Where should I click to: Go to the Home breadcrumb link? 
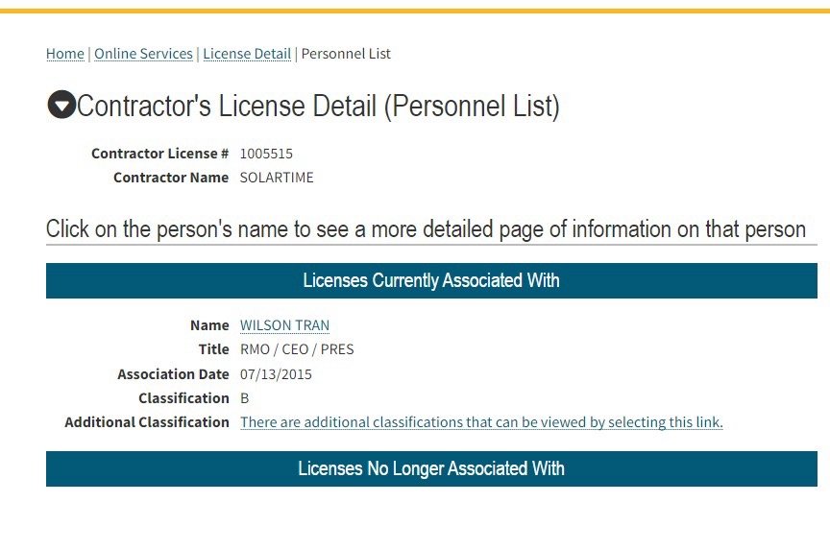tap(64, 54)
